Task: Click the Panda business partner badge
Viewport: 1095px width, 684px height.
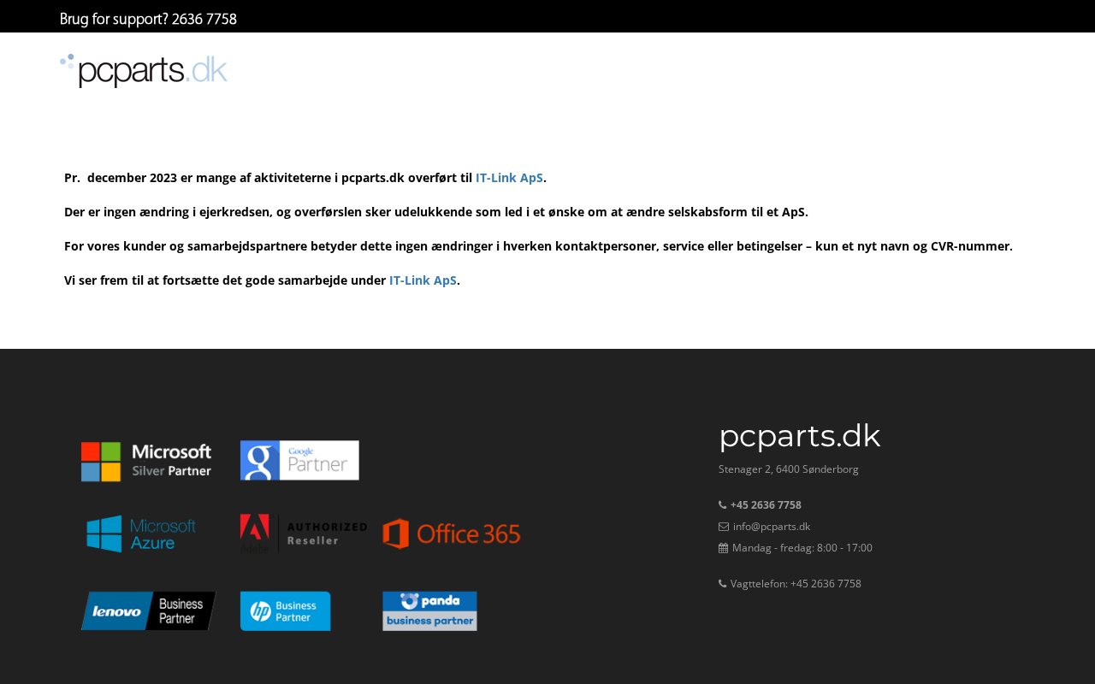Action: (429, 610)
